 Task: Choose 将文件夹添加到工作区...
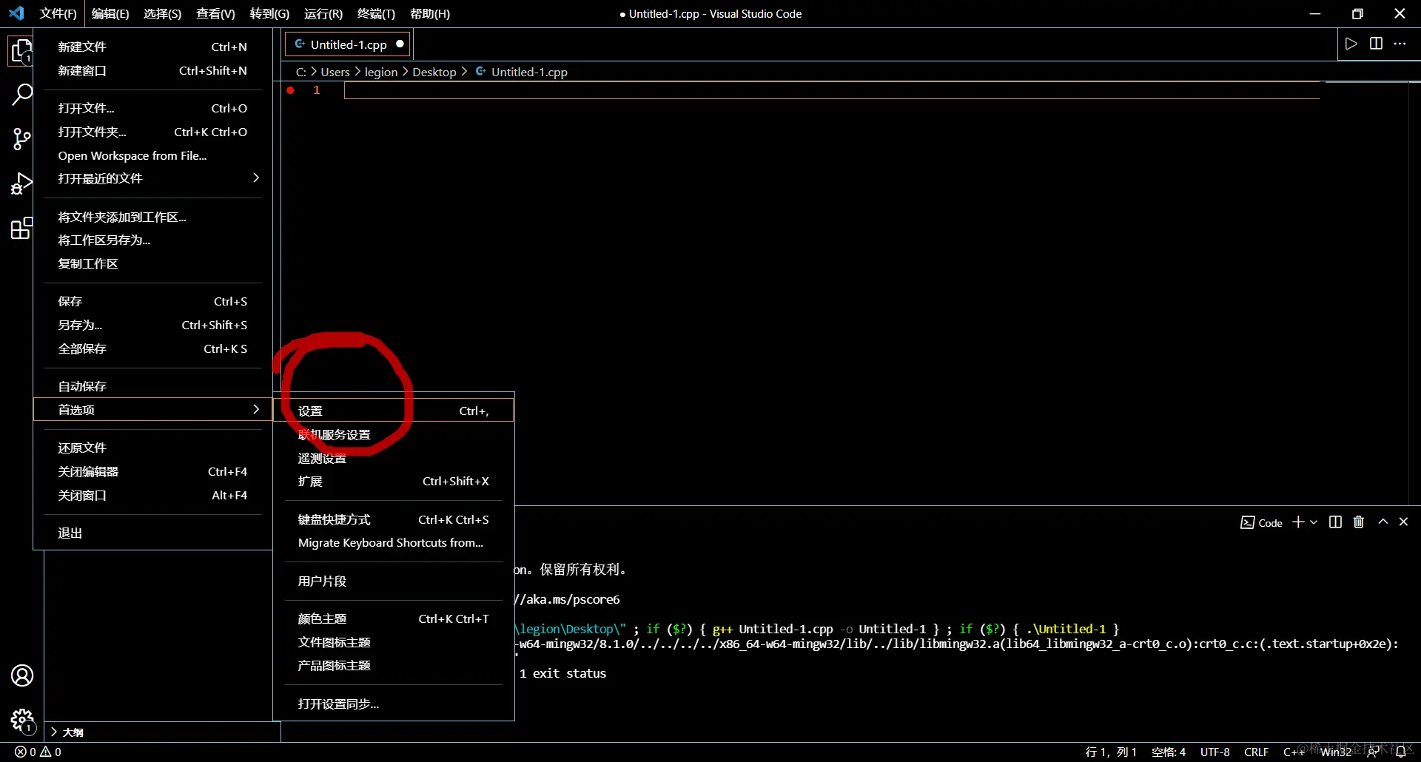point(152,217)
